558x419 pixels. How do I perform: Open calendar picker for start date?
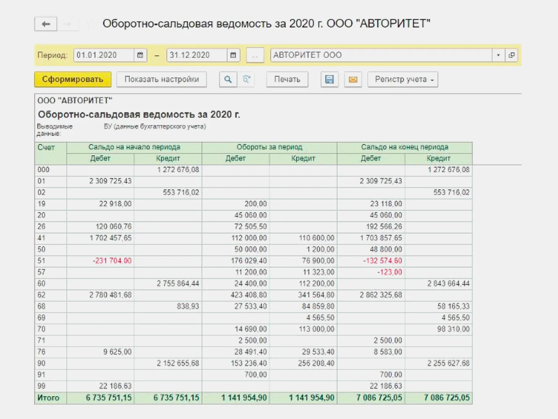[140, 55]
